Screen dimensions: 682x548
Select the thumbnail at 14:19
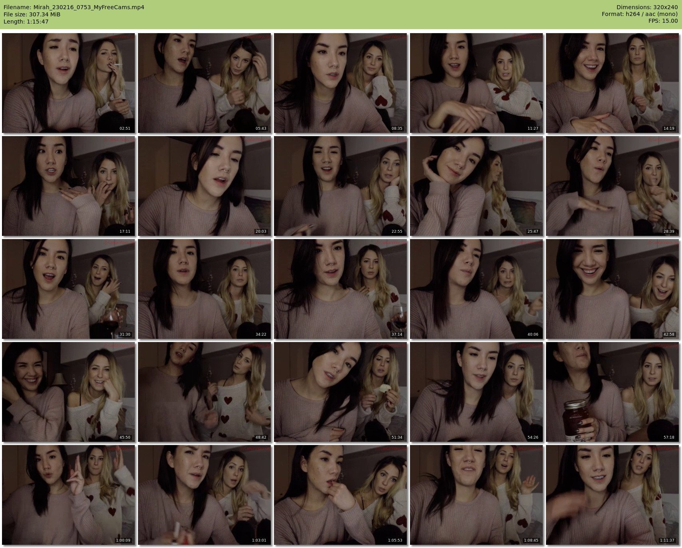click(x=612, y=83)
